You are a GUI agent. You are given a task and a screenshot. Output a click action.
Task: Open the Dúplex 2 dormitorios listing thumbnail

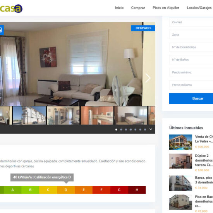[x=180, y=161]
